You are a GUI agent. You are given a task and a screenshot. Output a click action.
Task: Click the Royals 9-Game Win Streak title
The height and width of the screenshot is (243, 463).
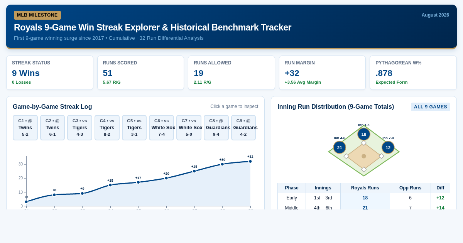(x=152, y=27)
